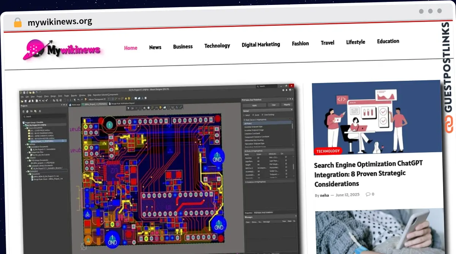
Task: Click the mywikinews.org address text
Action: 60,22
